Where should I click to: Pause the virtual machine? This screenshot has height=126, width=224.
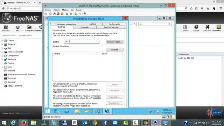(67, 14)
